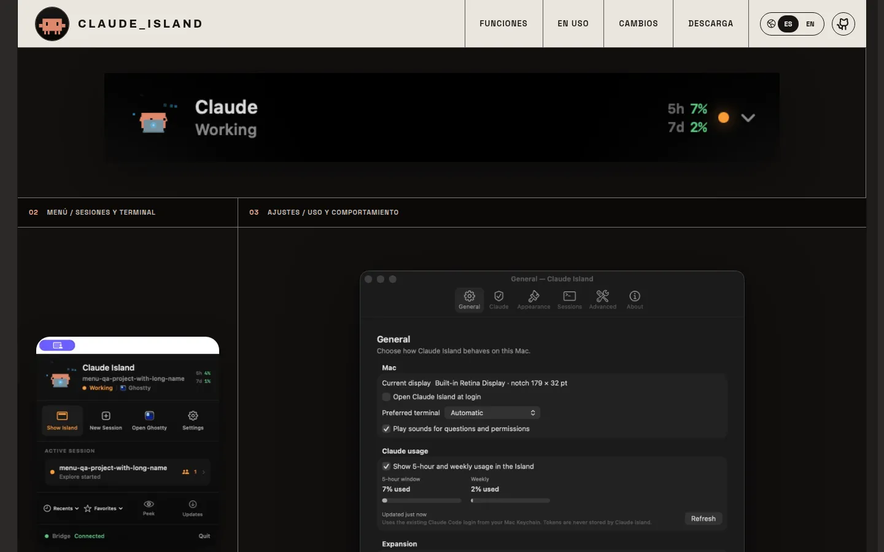884x552 pixels.
Task: Click the 7d 2% usage readout
Action: tap(688, 127)
